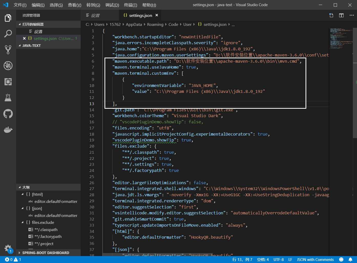Click settings.json segment in breadcrumb
357x263 pixels.
[x=215, y=24]
